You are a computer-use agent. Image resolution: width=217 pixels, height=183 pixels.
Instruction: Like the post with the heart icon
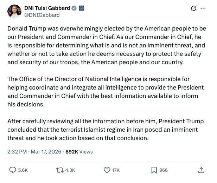pyautogui.click(x=107, y=170)
